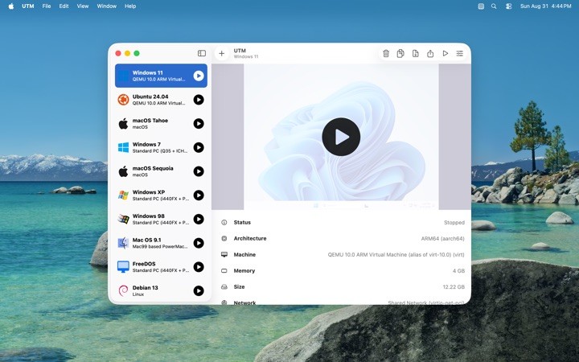The image size is (579, 362).
Task: Open the File menu
Action: pyautogui.click(x=47, y=6)
